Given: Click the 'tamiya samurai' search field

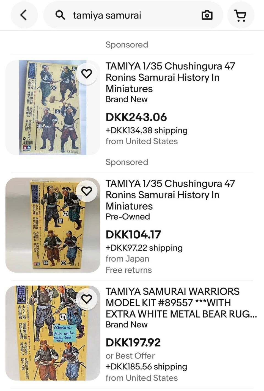Looking at the screenshot, I should (x=133, y=15).
